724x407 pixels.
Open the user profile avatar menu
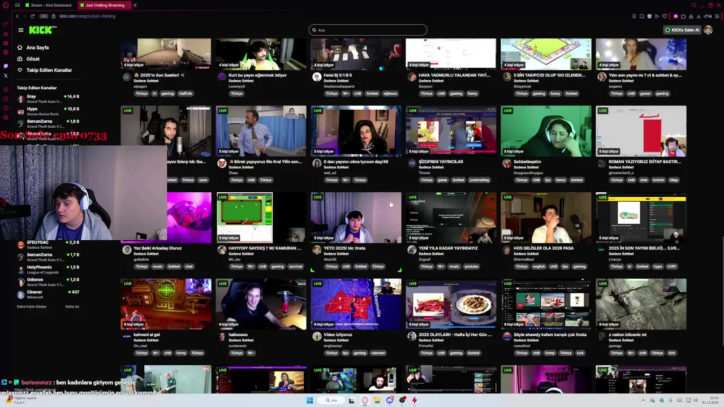pos(708,30)
